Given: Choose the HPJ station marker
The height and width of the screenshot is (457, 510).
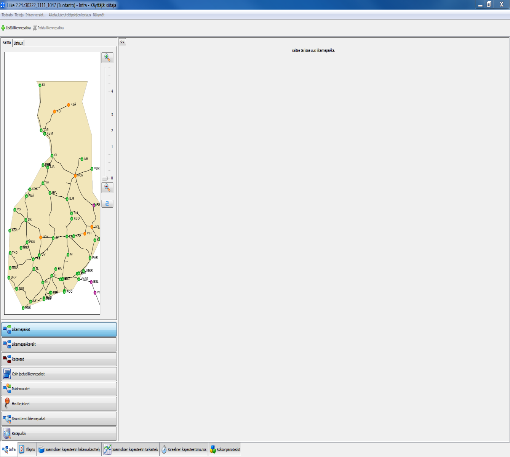Looking at the screenshot, I should (x=50, y=193).
